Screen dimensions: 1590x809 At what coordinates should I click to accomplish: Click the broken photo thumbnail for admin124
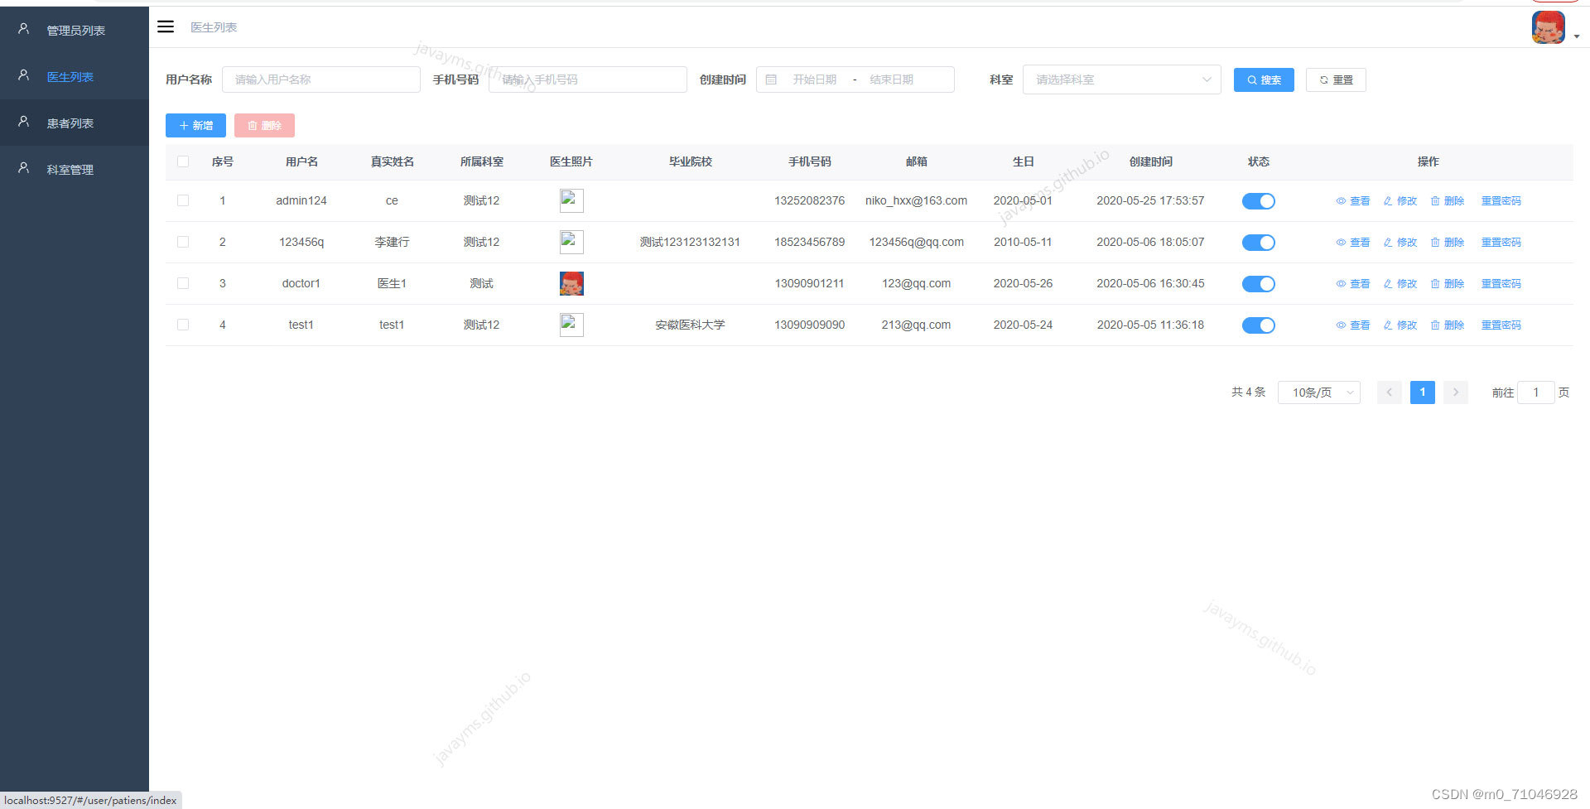pos(571,200)
